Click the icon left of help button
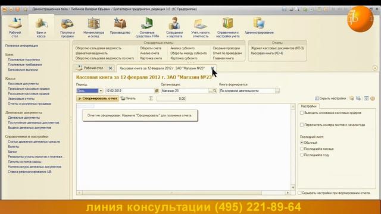 366,98
